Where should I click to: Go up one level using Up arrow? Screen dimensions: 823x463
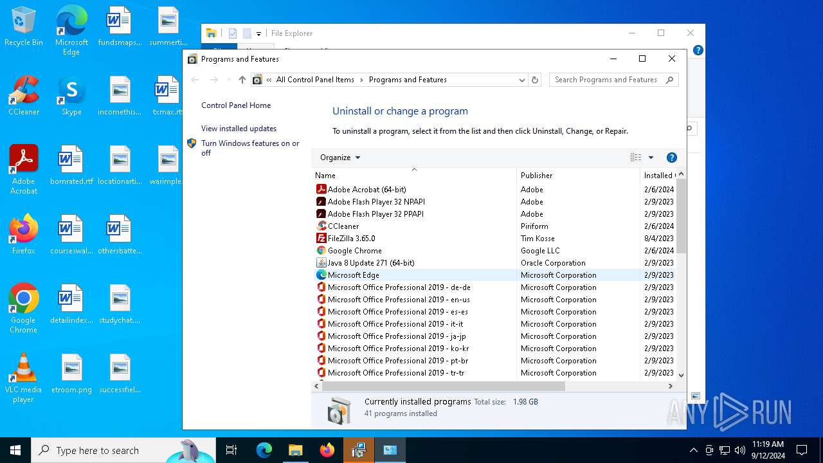(242, 80)
